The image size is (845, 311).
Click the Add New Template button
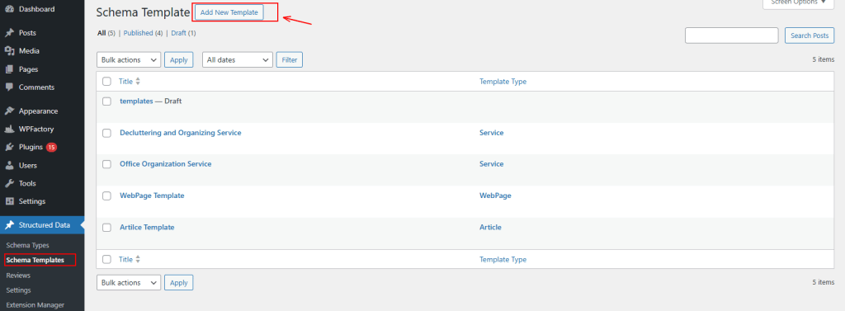coord(229,12)
